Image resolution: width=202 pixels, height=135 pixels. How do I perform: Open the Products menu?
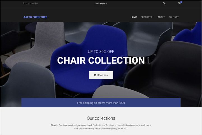coord(147,17)
